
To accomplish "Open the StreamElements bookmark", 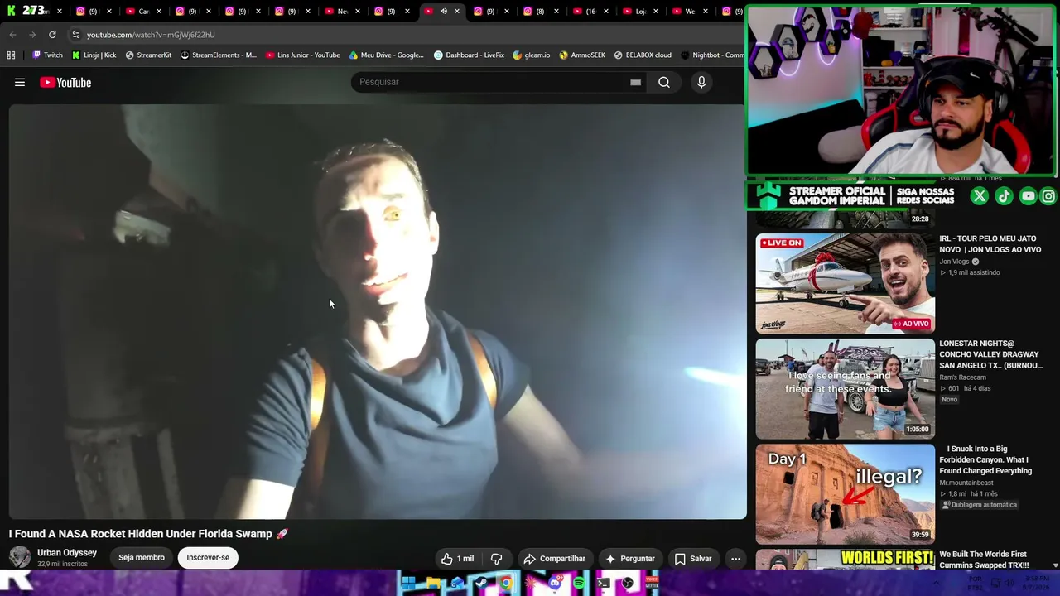I will pyautogui.click(x=219, y=55).
